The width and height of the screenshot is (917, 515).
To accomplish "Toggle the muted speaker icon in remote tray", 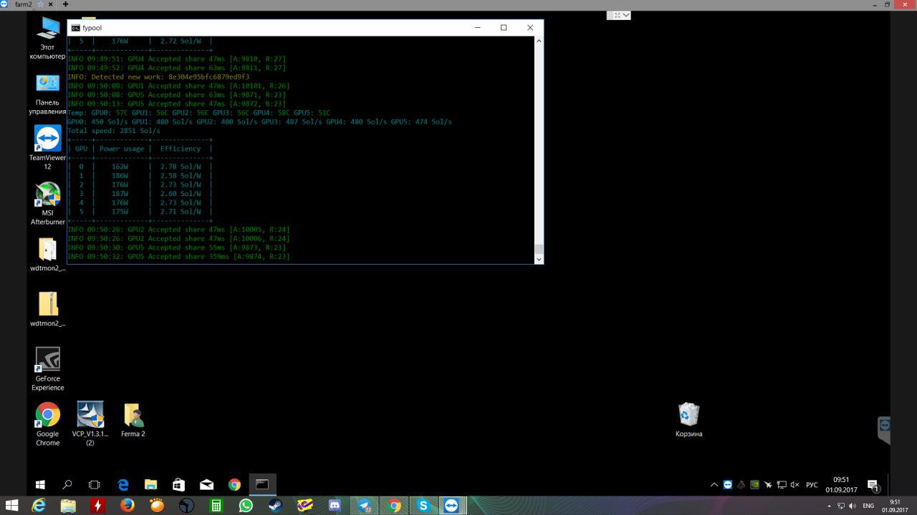I will (795, 484).
